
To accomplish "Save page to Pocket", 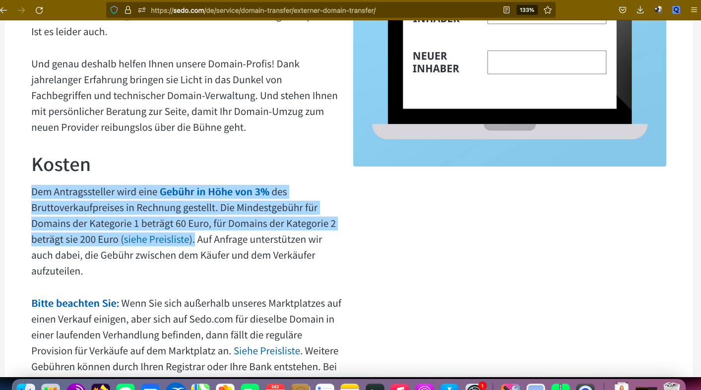I will tap(622, 10).
